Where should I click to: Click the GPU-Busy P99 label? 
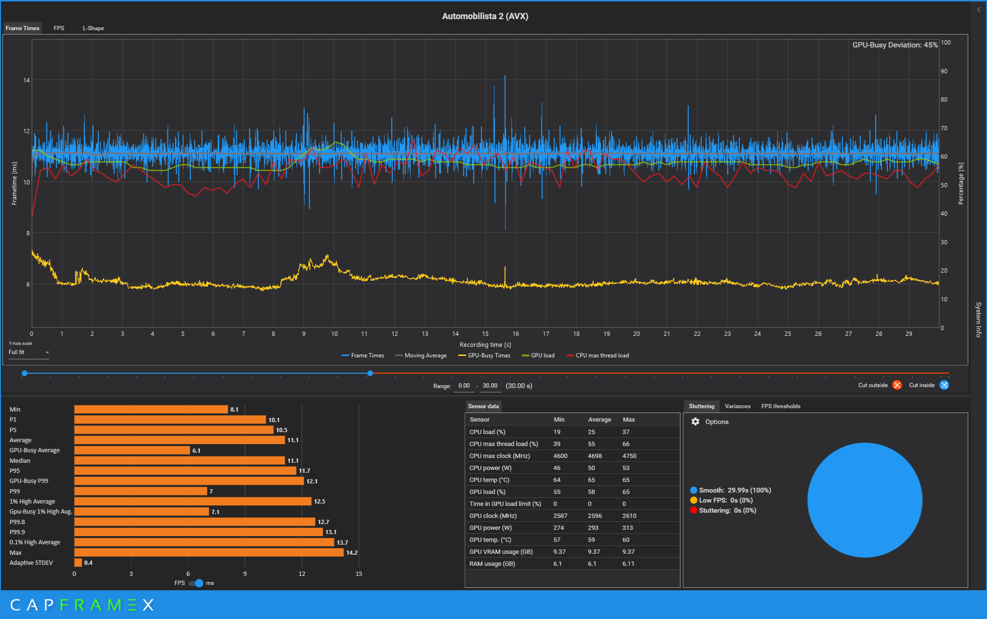coord(29,481)
